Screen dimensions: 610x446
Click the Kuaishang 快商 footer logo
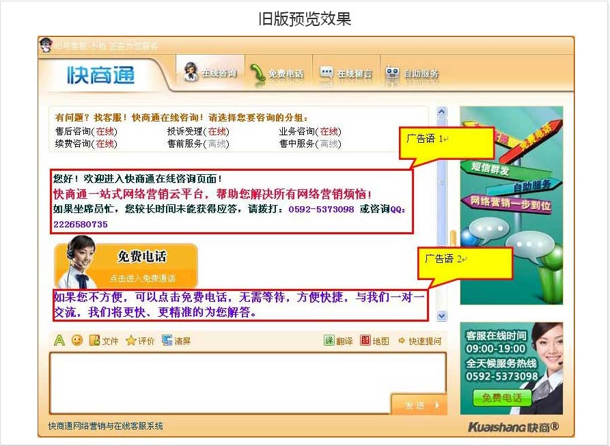(x=514, y=427)
